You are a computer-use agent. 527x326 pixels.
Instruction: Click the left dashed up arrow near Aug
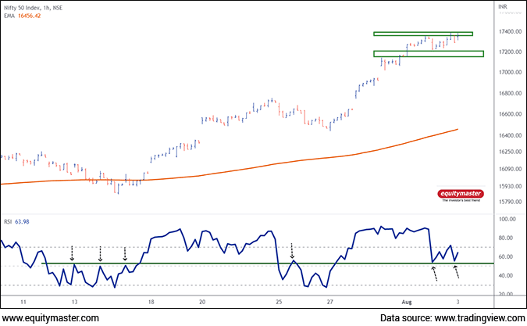coord(435,272)
